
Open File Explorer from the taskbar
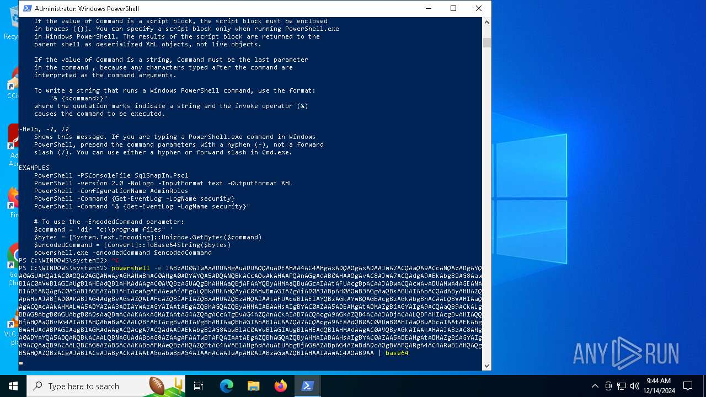[254, 386]
